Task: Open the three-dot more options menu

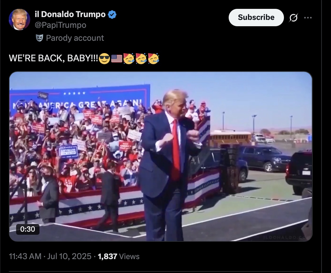Action: point(308,18)
